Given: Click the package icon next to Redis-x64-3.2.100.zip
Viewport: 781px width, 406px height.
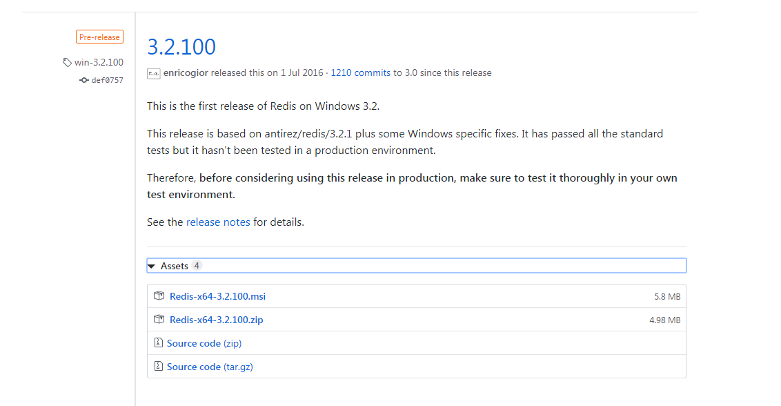Looking at the screenshot, I should pyautogui.click(x=159, y=319).
